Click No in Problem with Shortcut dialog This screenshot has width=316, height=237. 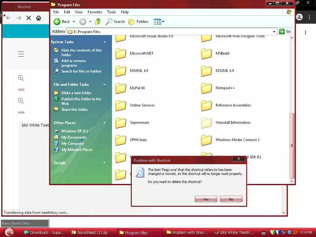(x=231, y=199)
